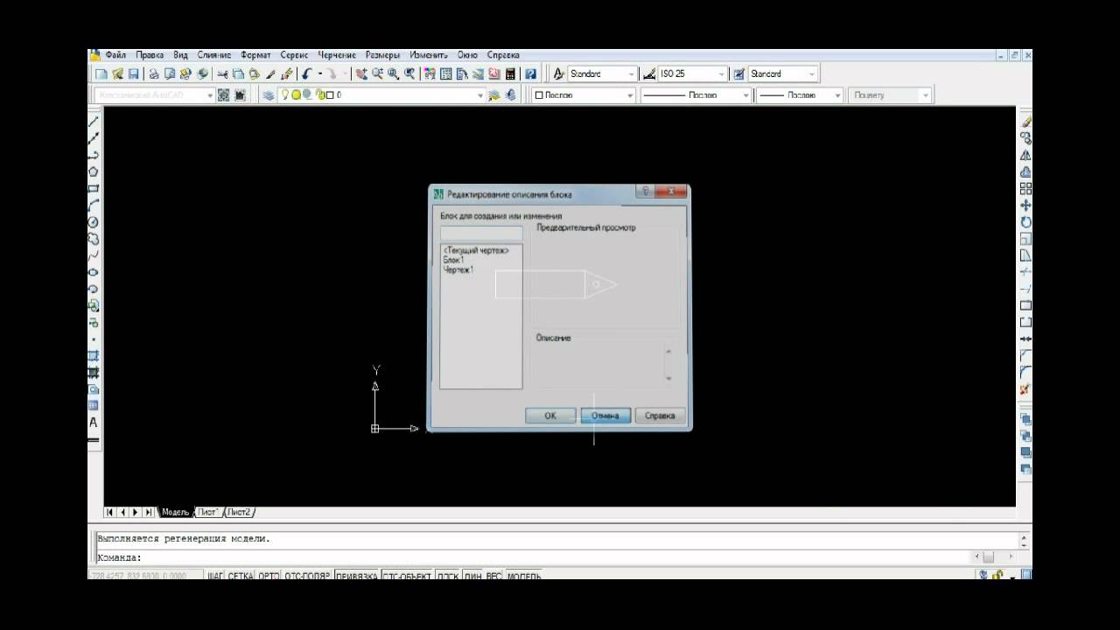Open the text style Standard dropdown
This screenshot has width=1120, height=630.
(x=631, y=74)
